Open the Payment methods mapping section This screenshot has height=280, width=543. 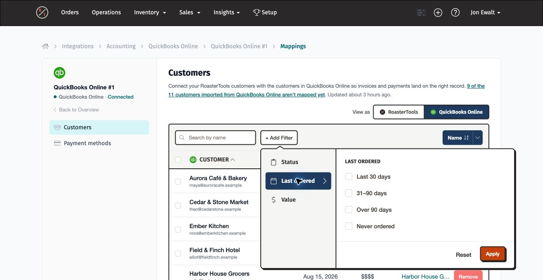coord(99,143)
